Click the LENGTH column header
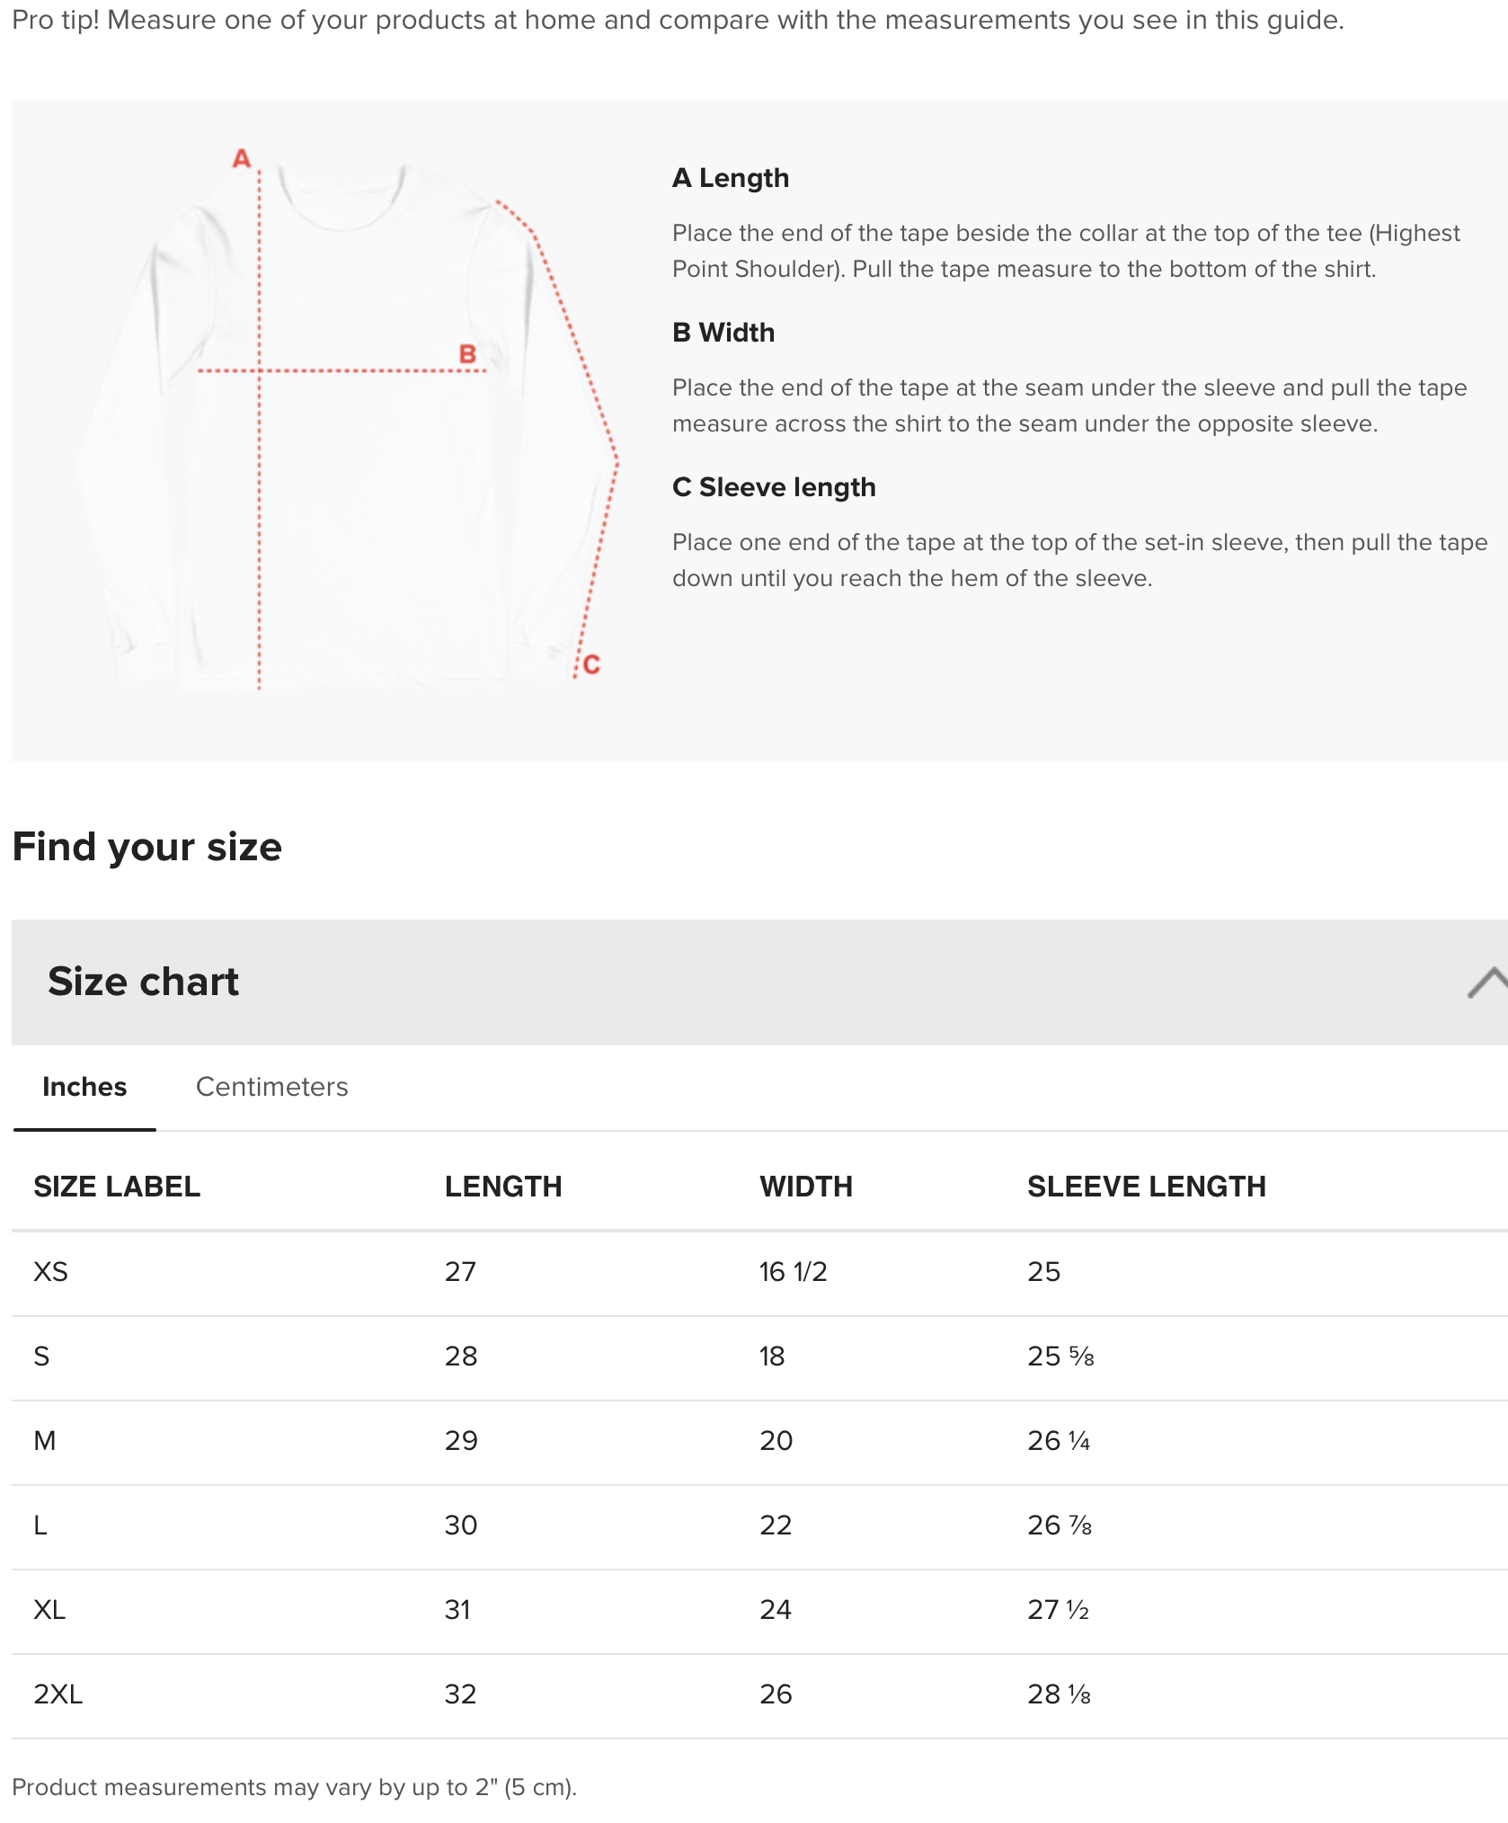 (x=503, y=1187)
